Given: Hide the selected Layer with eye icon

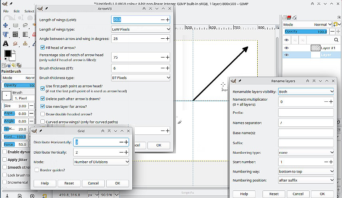Looking at the screenshot, I should click(x=286, y=55).
